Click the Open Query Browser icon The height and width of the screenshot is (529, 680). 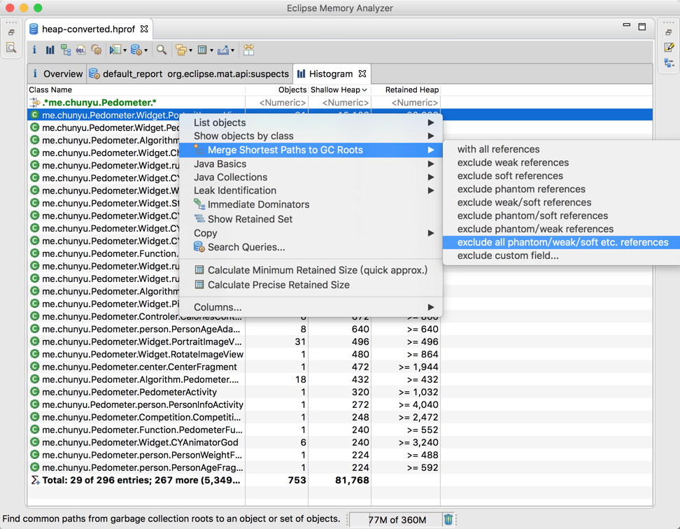pos(136,50)
